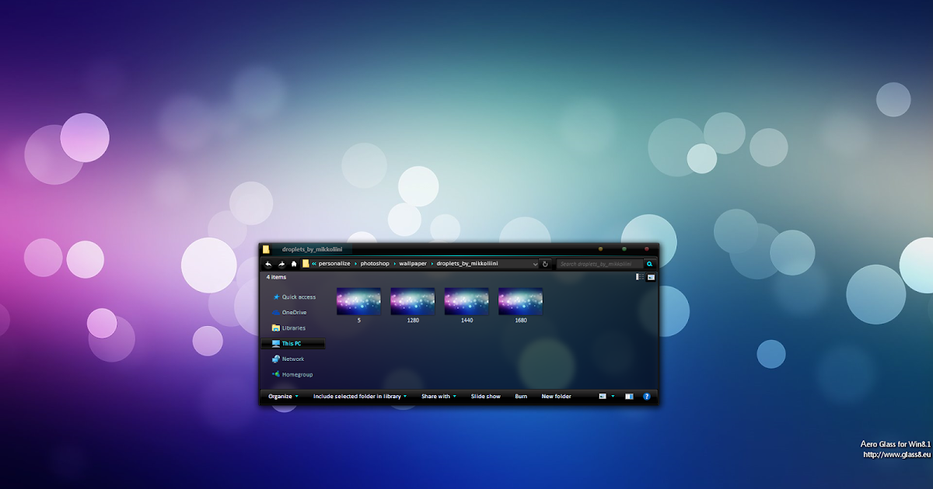Click the Burn button
933x489 pixels.
[521, 396]
